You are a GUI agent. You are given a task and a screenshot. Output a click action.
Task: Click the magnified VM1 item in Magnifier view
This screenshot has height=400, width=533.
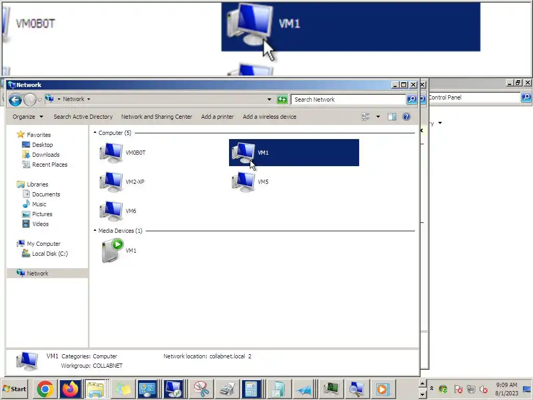(351, 27)
